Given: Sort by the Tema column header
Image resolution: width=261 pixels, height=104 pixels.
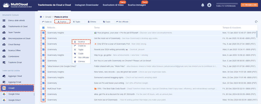Looking at the screenshot, I should pyautogui.click(x=97, y=28).
